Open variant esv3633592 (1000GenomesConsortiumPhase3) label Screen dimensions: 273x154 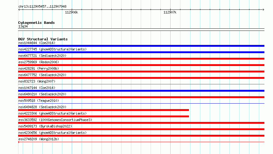(x=55, y=120)
